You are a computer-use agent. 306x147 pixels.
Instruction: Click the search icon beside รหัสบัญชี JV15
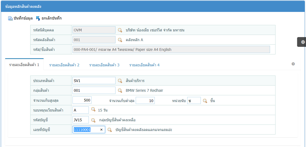pyautogui.click(x=93, y=120)
